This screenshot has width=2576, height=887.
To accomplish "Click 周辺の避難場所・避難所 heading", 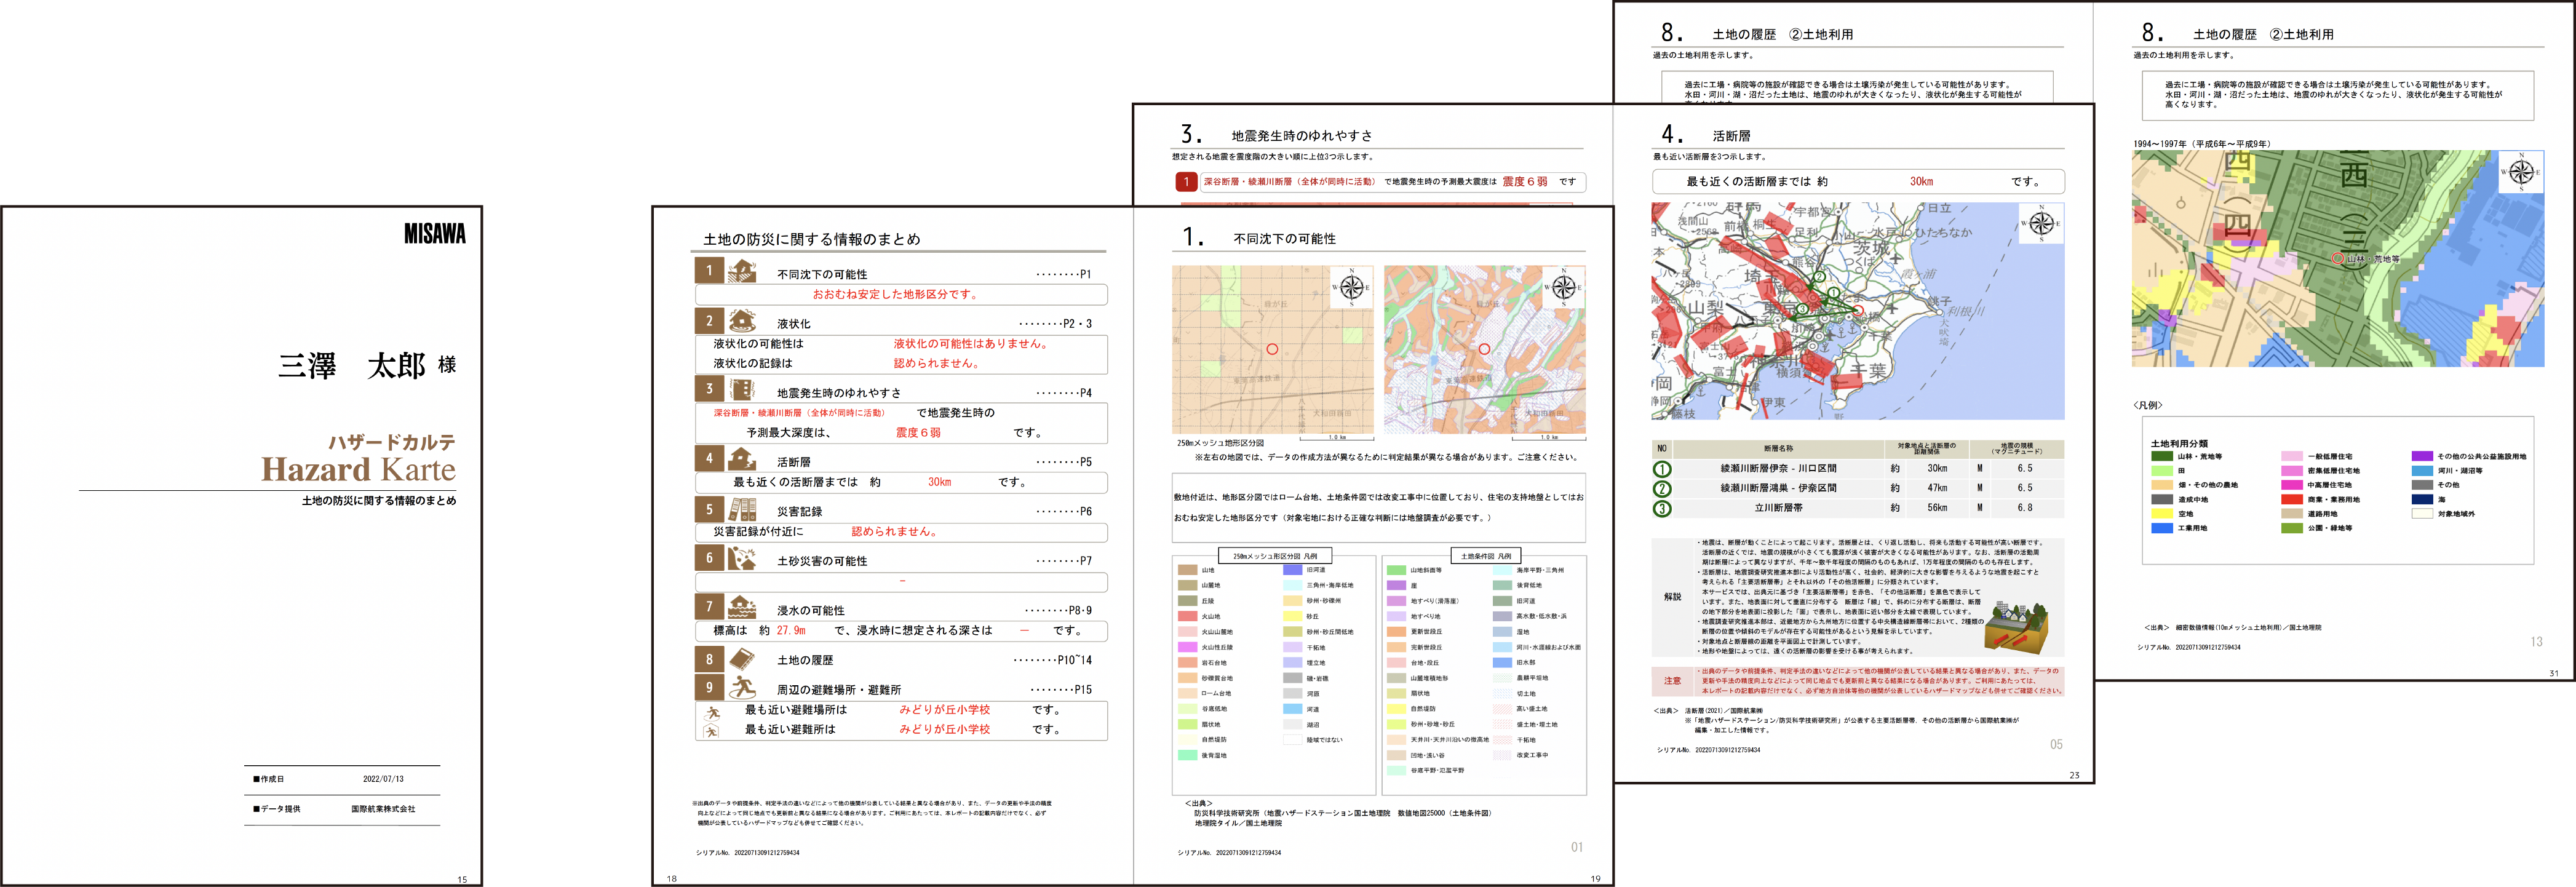I will pyautogui.click(x=839, y=690).
